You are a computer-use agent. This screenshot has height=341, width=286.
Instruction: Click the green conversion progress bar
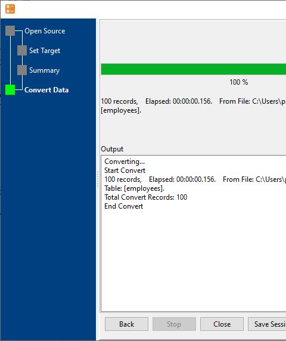(194, 69)
